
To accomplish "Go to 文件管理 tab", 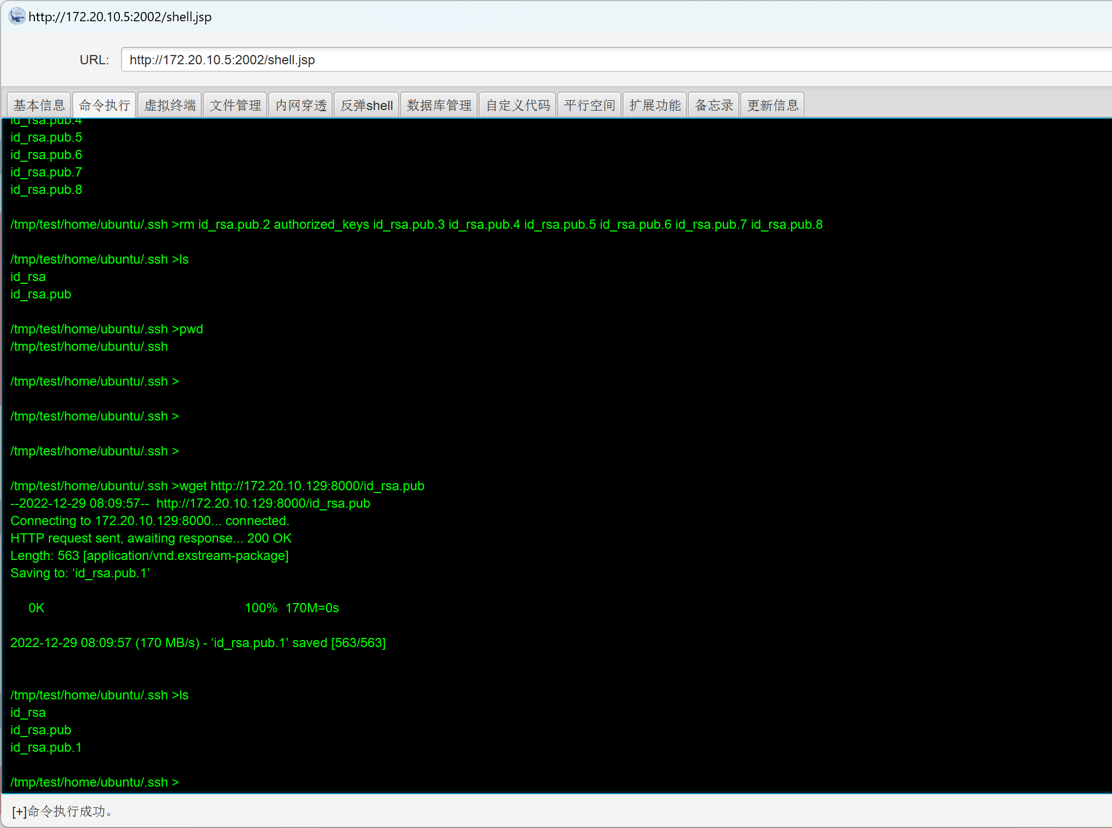I will pyautogui.click(x=235, y=105).
